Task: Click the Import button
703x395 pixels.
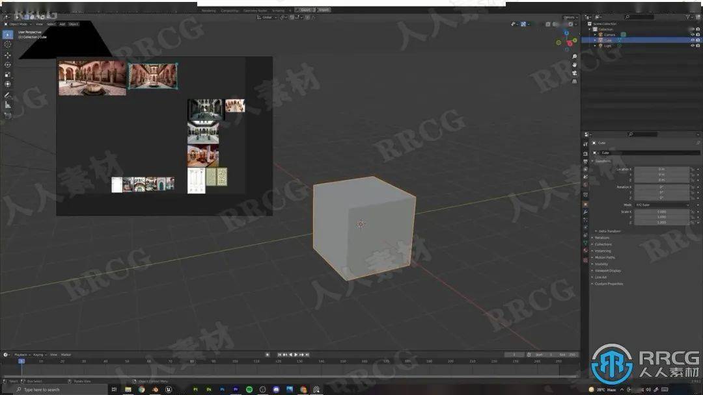Action: click(x=324, y=10)
